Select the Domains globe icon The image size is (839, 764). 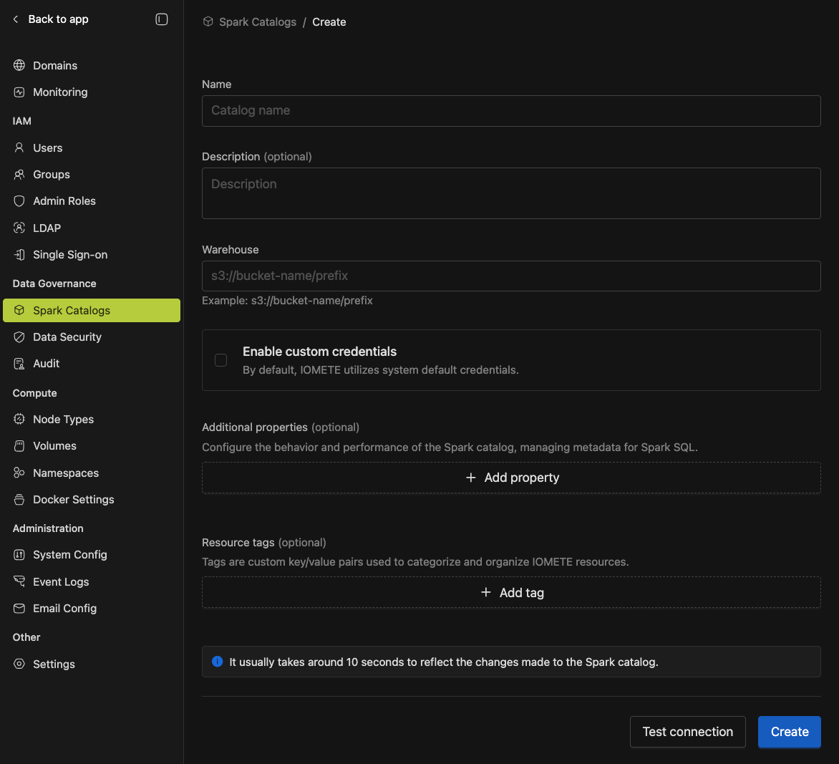19,65
